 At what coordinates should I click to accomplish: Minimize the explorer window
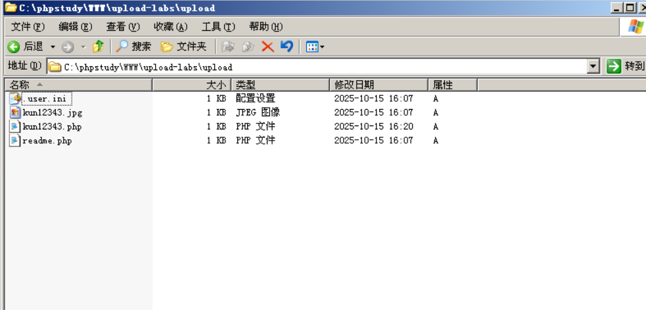616,7
